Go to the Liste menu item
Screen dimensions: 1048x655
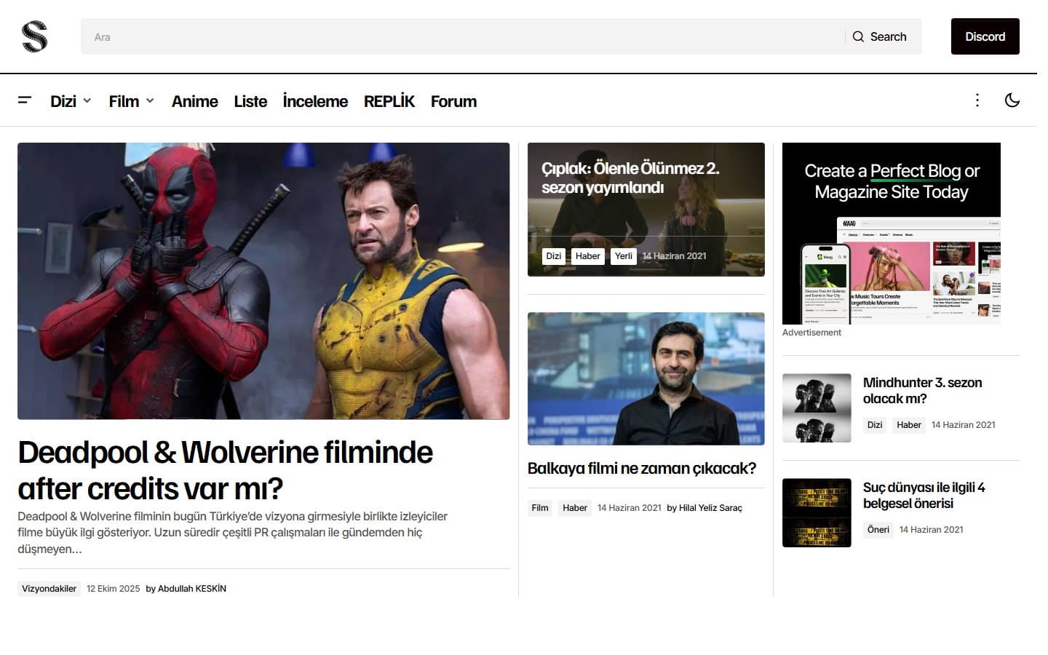pyautogui.click(x=250, y=101)
